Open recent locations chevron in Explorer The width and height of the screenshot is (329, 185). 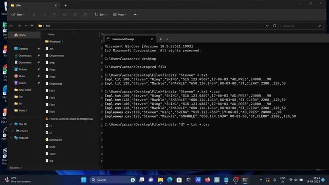(x=26, y=26)
